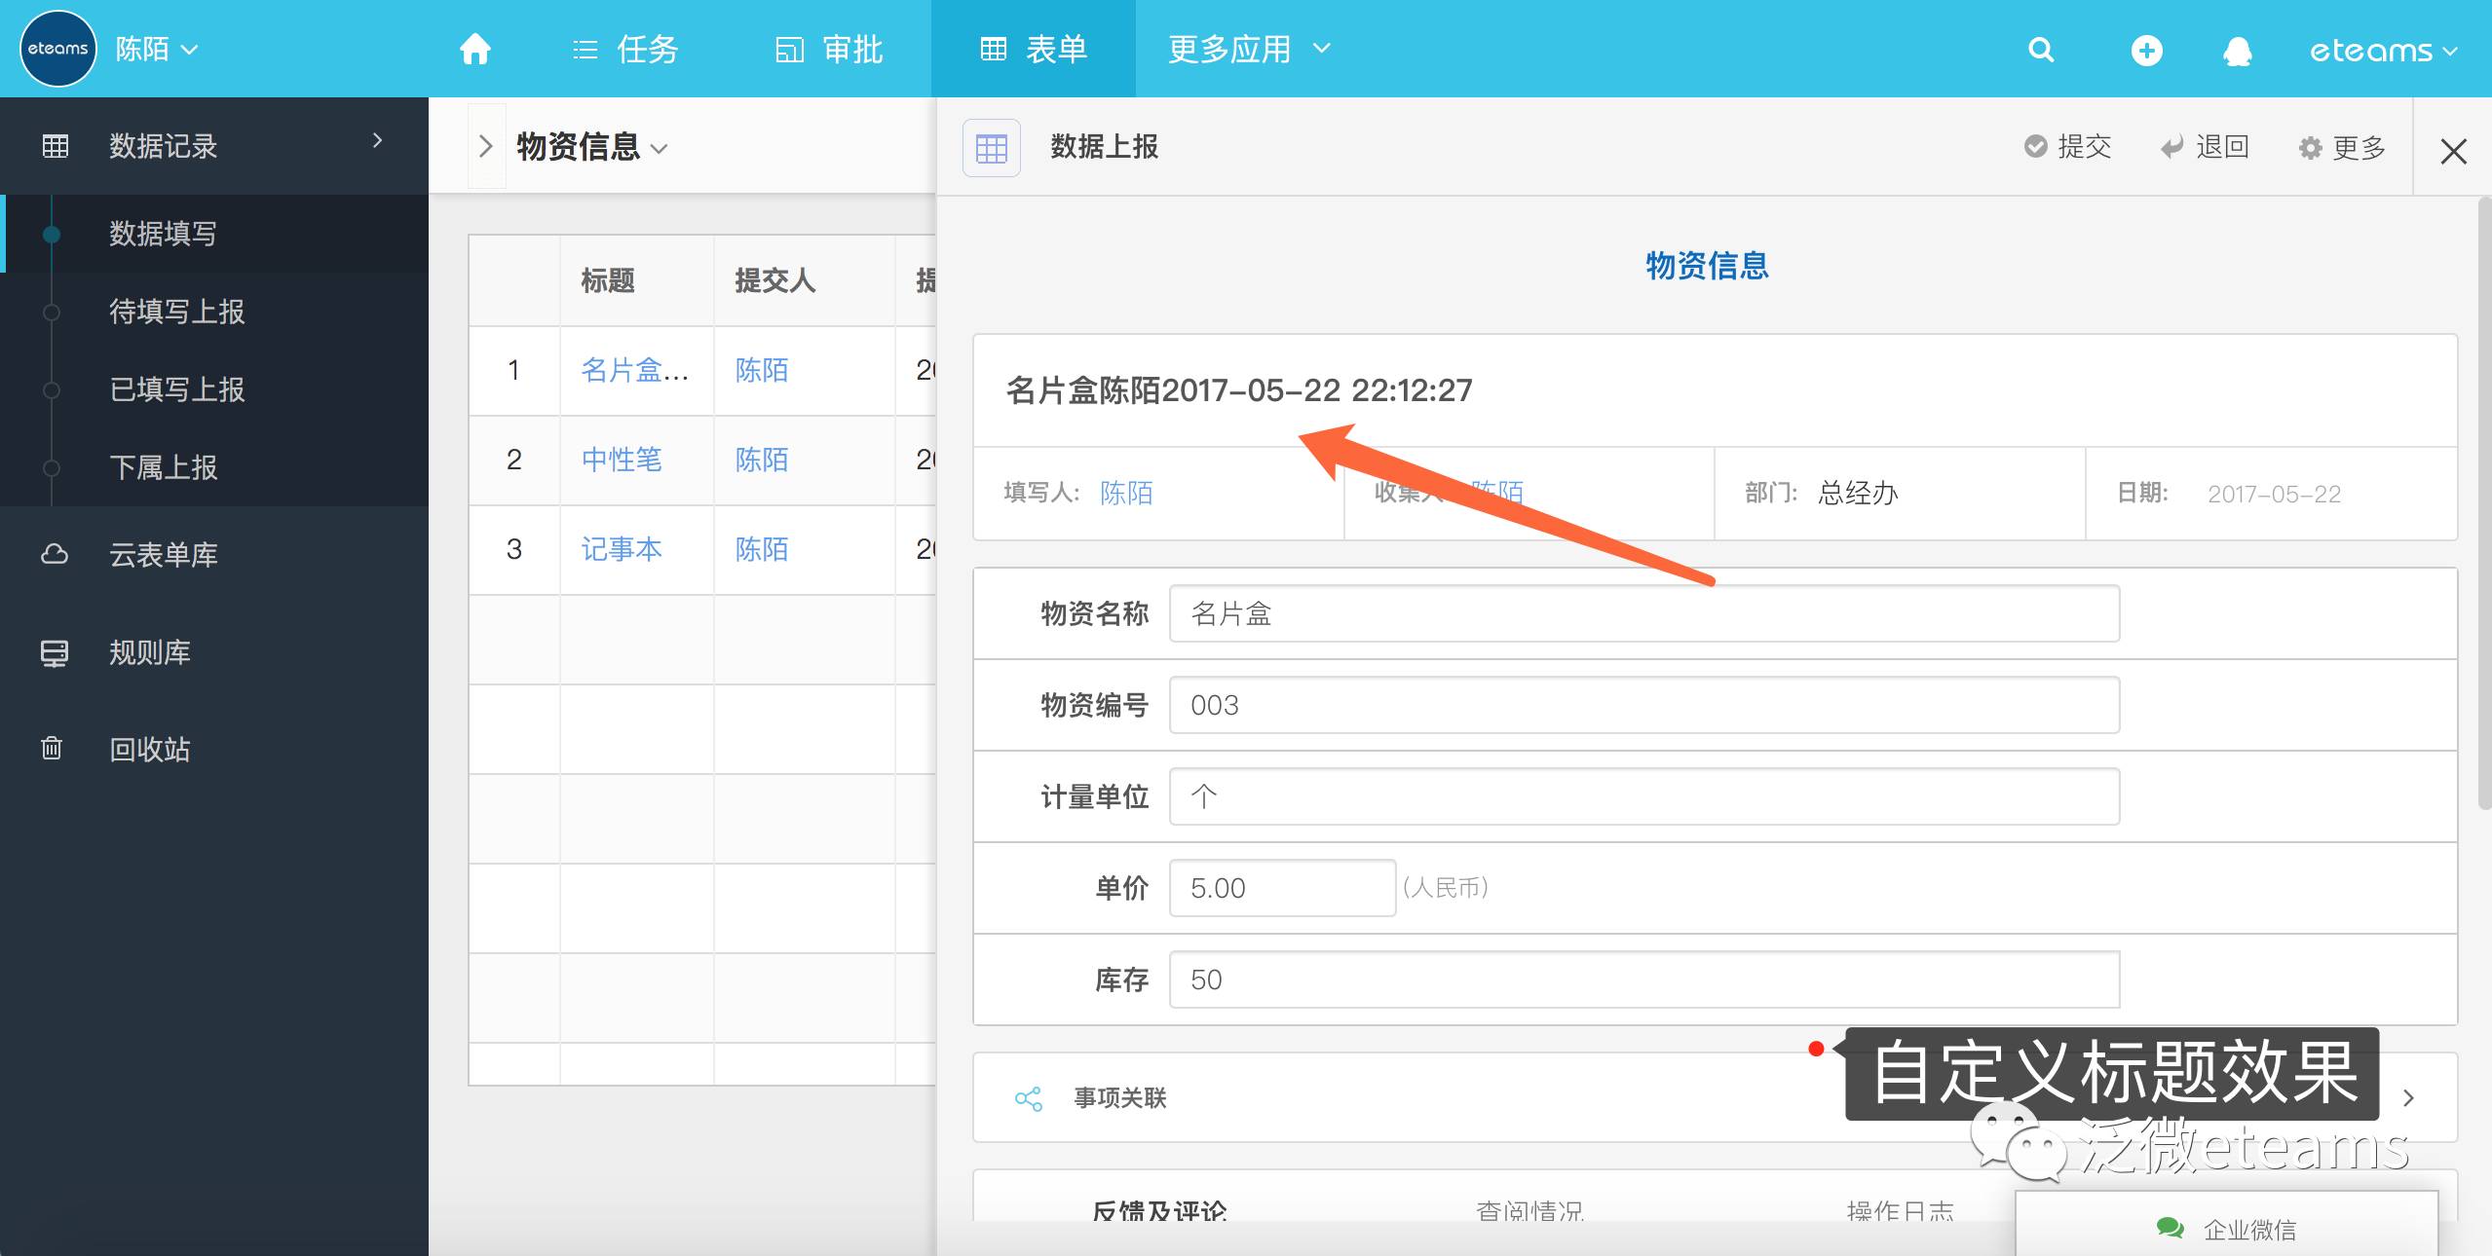Select 待填写上报 in sidebar
The height and width of the screenshot is (1256, 2492).
[x=176, y=312]
